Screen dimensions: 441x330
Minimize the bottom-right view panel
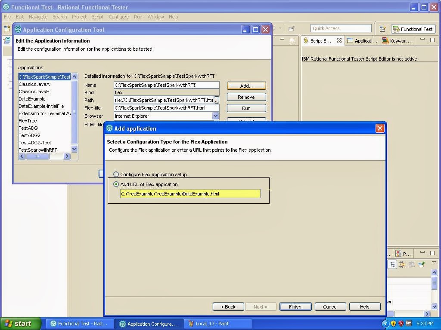pos(422,252)
